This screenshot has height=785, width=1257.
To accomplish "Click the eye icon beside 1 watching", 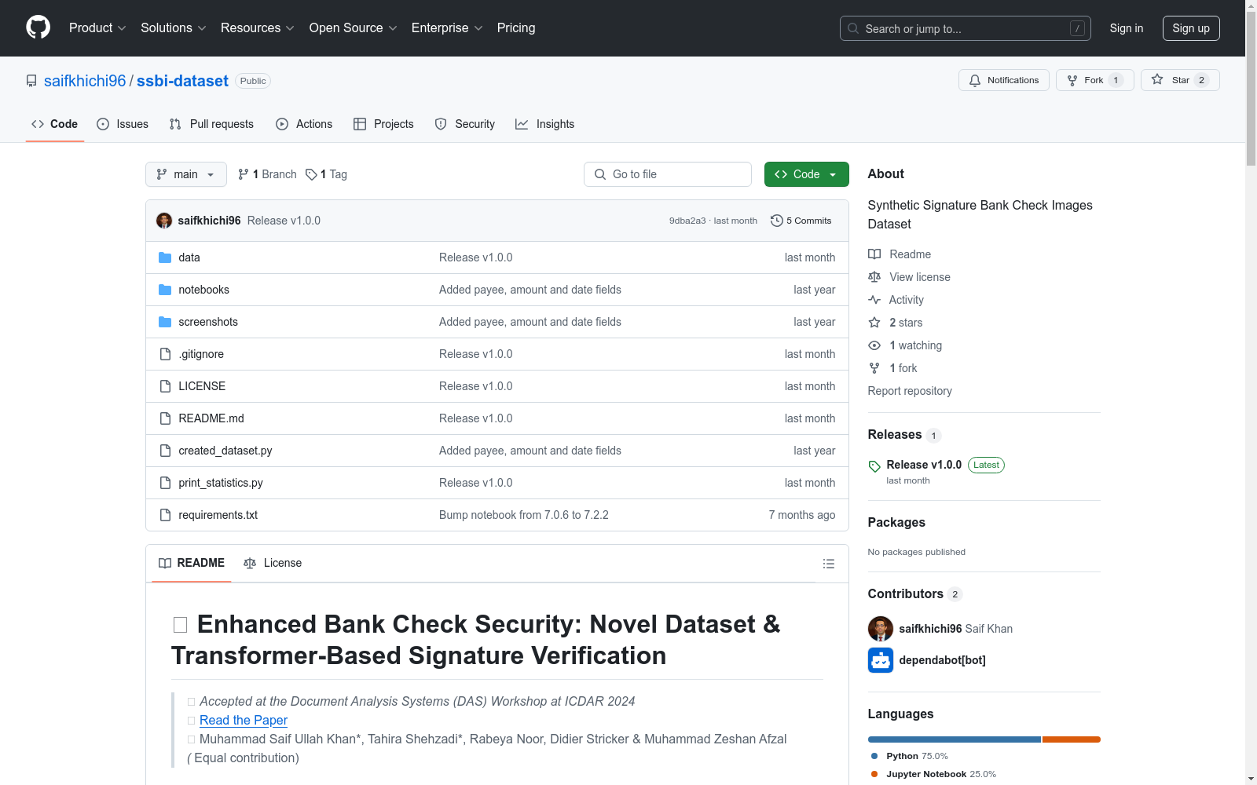I will 874,345.
